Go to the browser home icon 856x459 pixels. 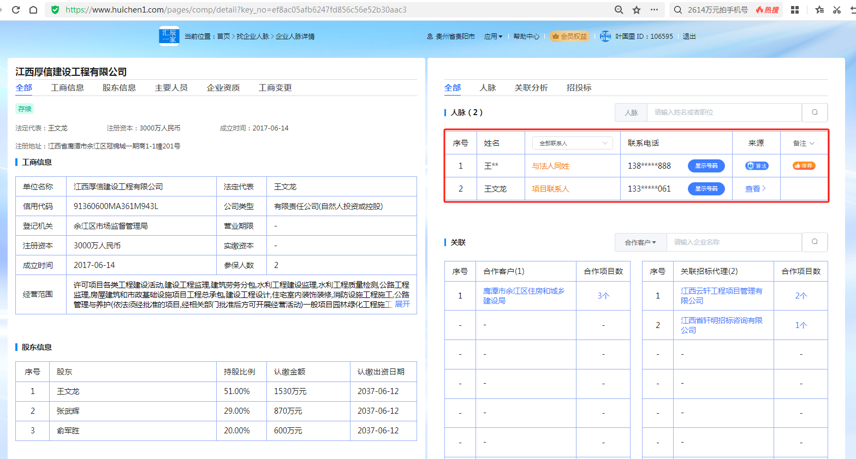point(33,10)
